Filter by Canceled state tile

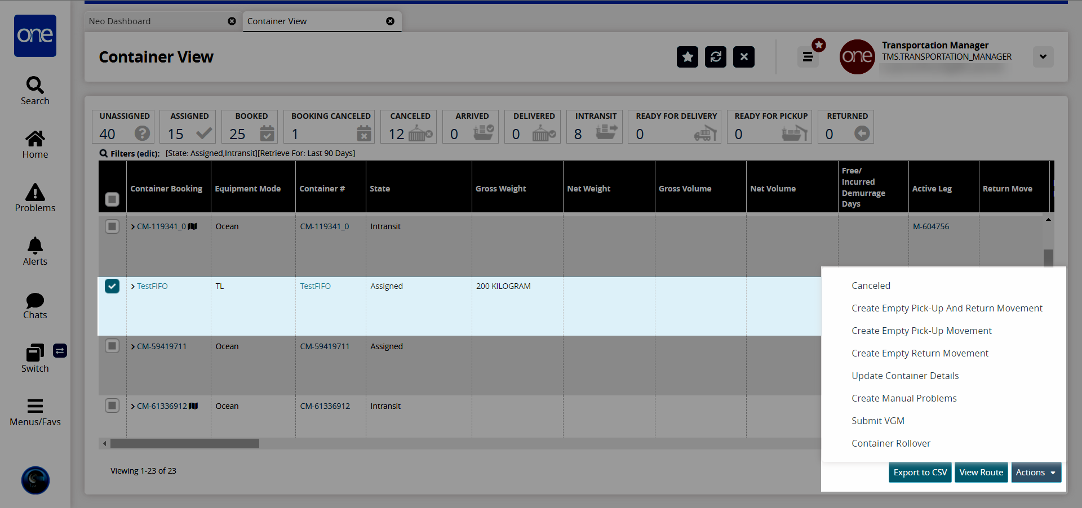click(409, 127)
